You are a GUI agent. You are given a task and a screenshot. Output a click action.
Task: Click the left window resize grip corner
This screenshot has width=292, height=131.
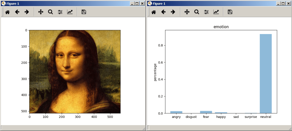click(x=144, y=129)
